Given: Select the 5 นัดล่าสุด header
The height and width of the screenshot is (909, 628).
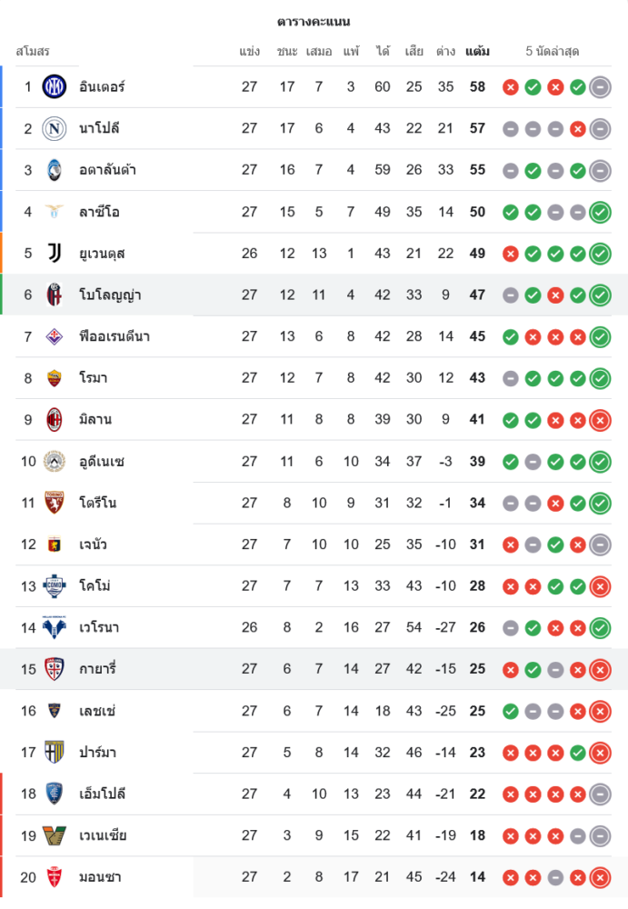Looking at the screenshot, I should (x=553, y=52).
